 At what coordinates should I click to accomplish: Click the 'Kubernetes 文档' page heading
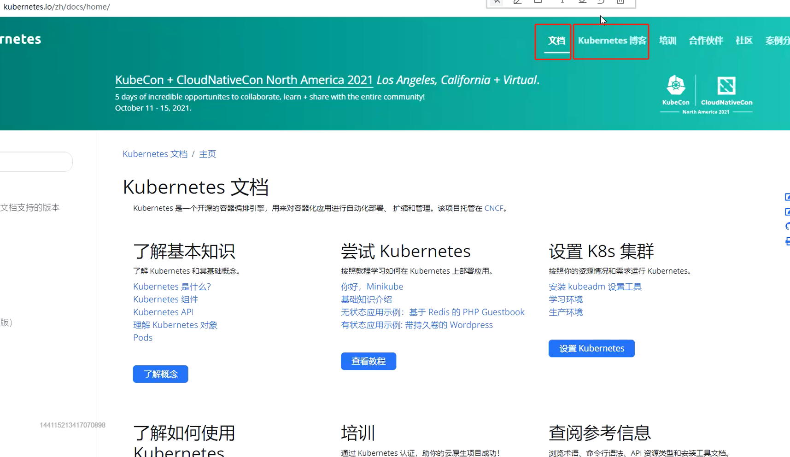pos(195,187)
